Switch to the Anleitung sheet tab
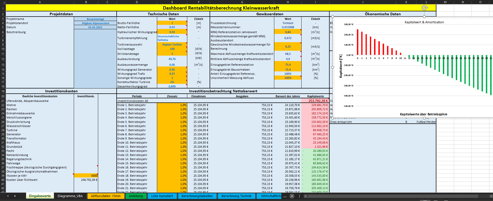Image resolution: width=493 pixels, height=201 pixels. 136,196
